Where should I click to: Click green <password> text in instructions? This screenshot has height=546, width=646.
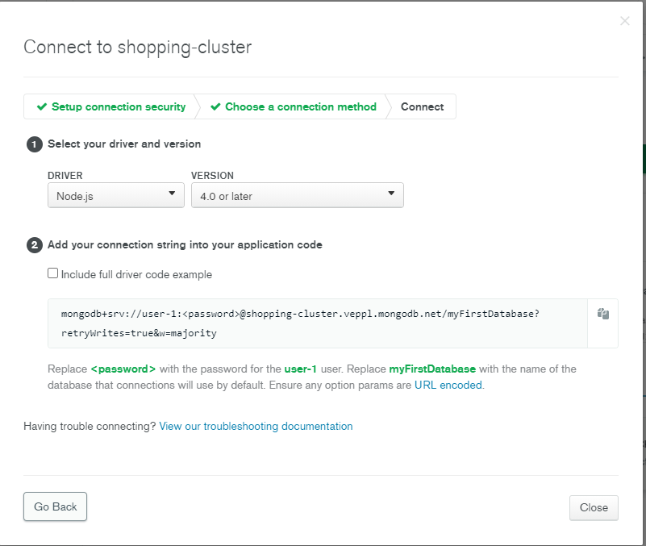[123, 369]
